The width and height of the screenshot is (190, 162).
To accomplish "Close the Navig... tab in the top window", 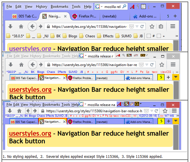I will [65, 16].
